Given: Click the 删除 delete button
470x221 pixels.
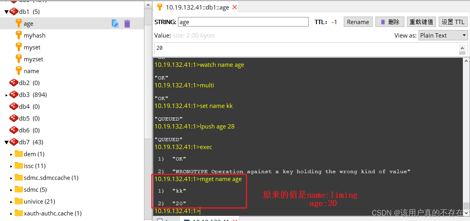Looking at the screenshot, I should (x=390, y=22).
